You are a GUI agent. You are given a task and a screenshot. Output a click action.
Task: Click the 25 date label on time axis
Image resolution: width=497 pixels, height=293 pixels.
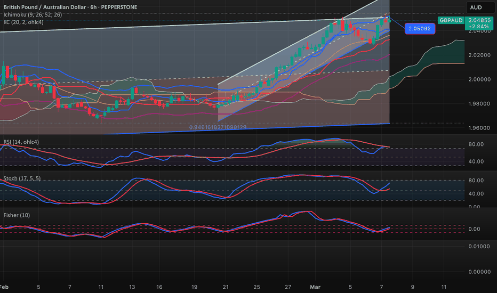[x=256, y=287]
